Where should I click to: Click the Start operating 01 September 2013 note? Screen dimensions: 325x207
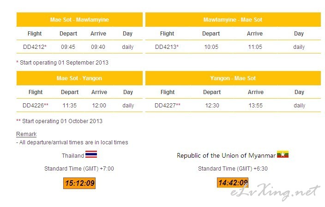(x=62, y=63)
